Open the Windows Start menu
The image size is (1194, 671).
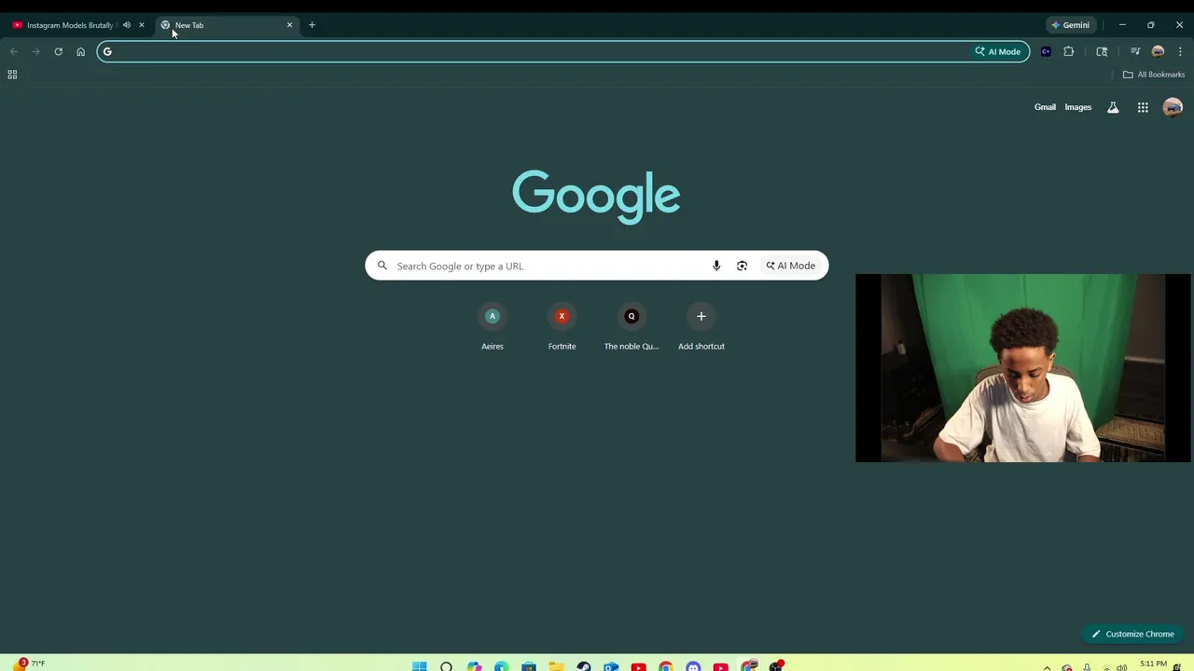coord(419,666)
